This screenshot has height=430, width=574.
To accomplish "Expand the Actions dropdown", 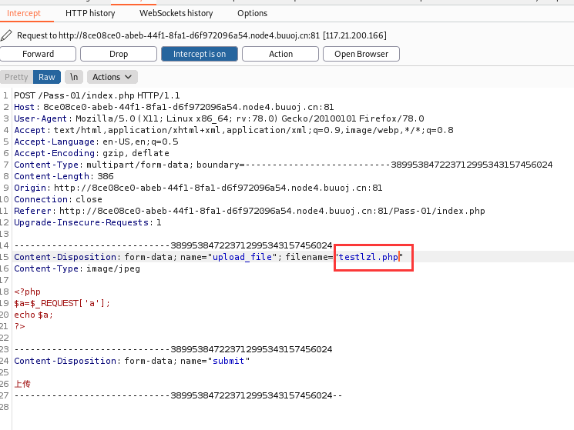I will point(112,77).
